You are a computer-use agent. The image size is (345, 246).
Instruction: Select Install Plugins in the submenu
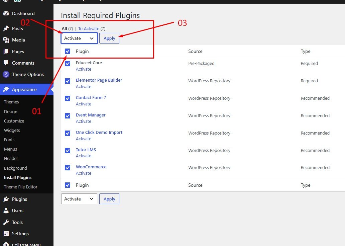tap(18, 177)
